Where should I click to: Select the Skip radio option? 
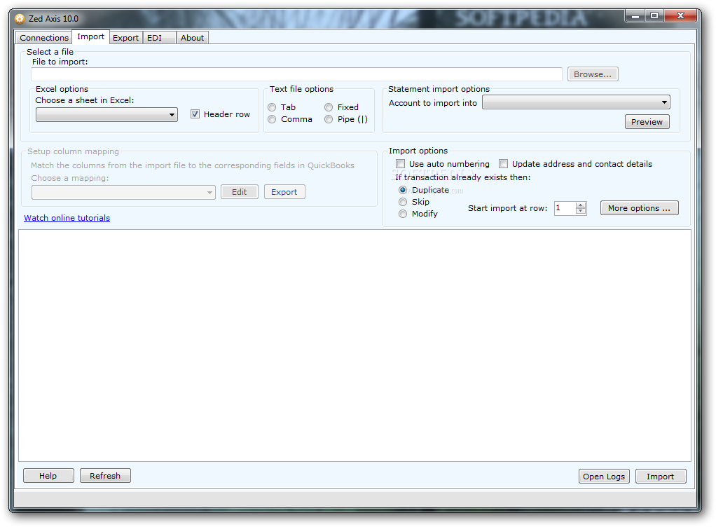coord(403,202)
